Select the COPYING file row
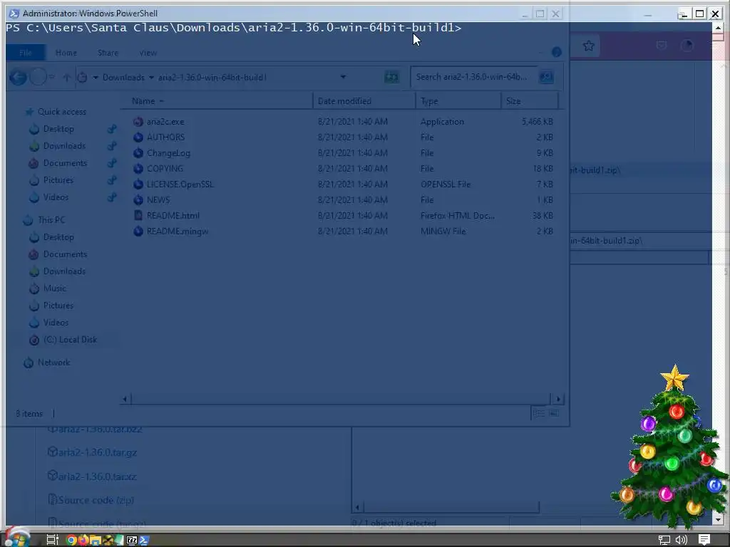The width and height of the screenshot is (730, 547). pos(343,168)
